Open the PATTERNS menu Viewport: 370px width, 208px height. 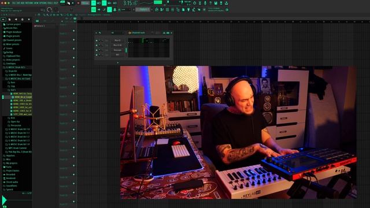click(x=29, y=3)
